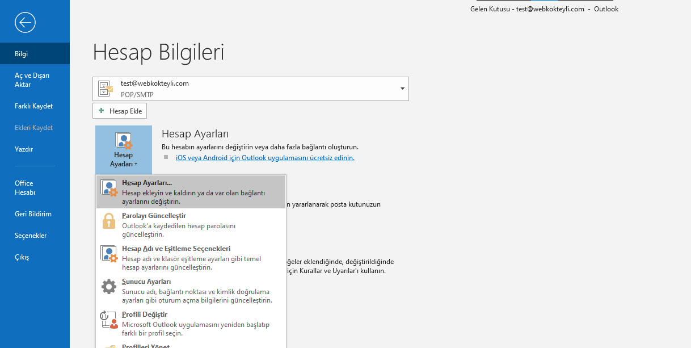
Task: Click the padlock icon for Parolayı Güncelleştir
Action: (x=109, y=221)
